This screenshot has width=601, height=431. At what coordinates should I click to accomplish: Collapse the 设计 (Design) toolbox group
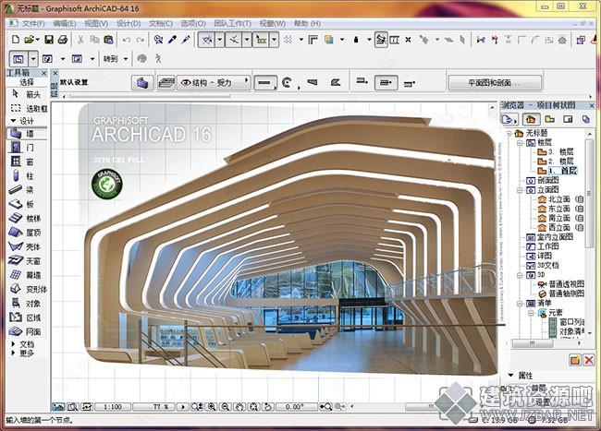point(14,121)
